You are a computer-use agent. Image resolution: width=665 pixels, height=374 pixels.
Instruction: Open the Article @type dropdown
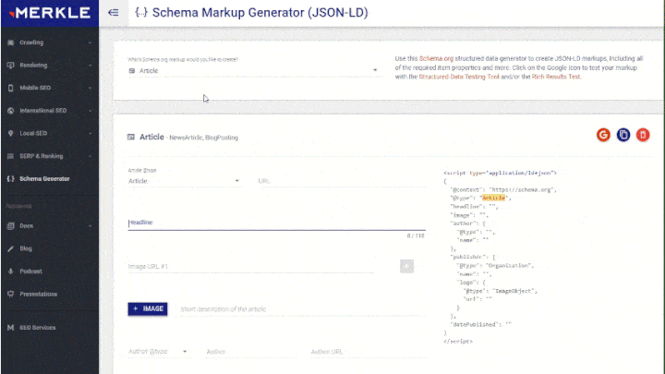click(184, 181)
